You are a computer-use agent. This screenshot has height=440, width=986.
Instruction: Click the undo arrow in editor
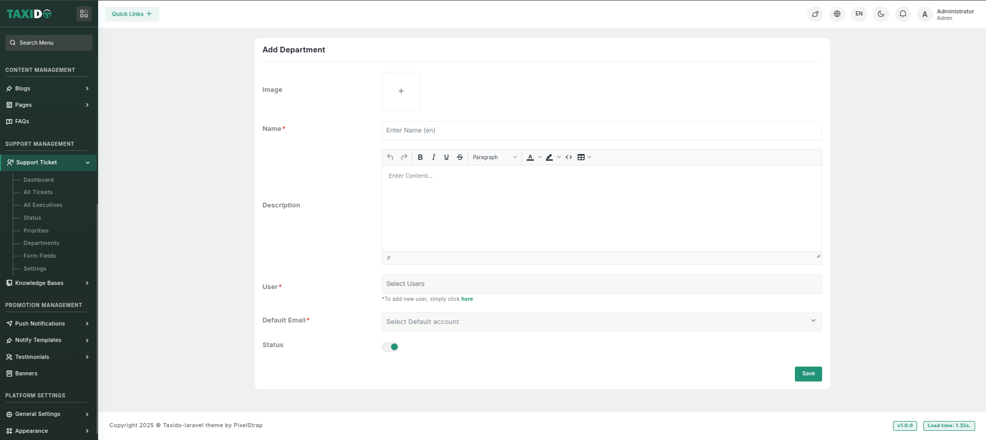[390, 158]
